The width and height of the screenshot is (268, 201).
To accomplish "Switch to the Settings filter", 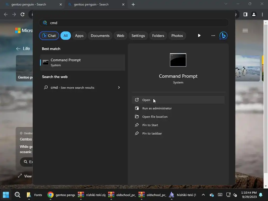I will click(138, 36).
